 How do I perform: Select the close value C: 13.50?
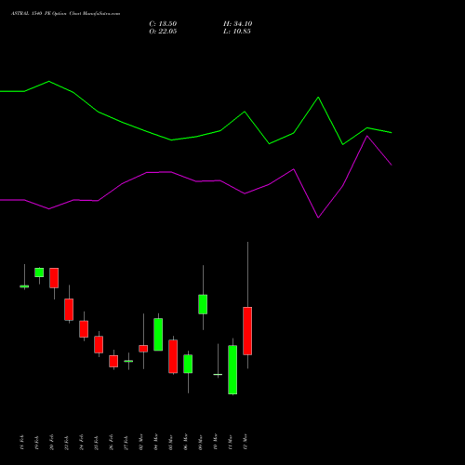pyautogui.click(x=163, y=24)
